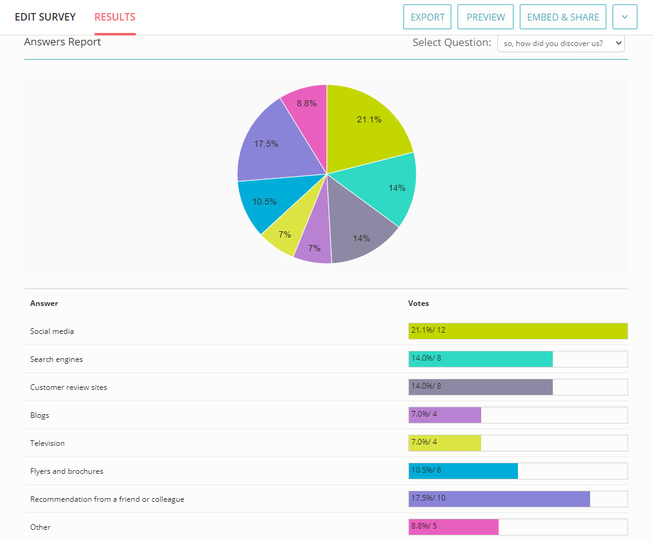Select the Blogs answer label

point(39,415)
